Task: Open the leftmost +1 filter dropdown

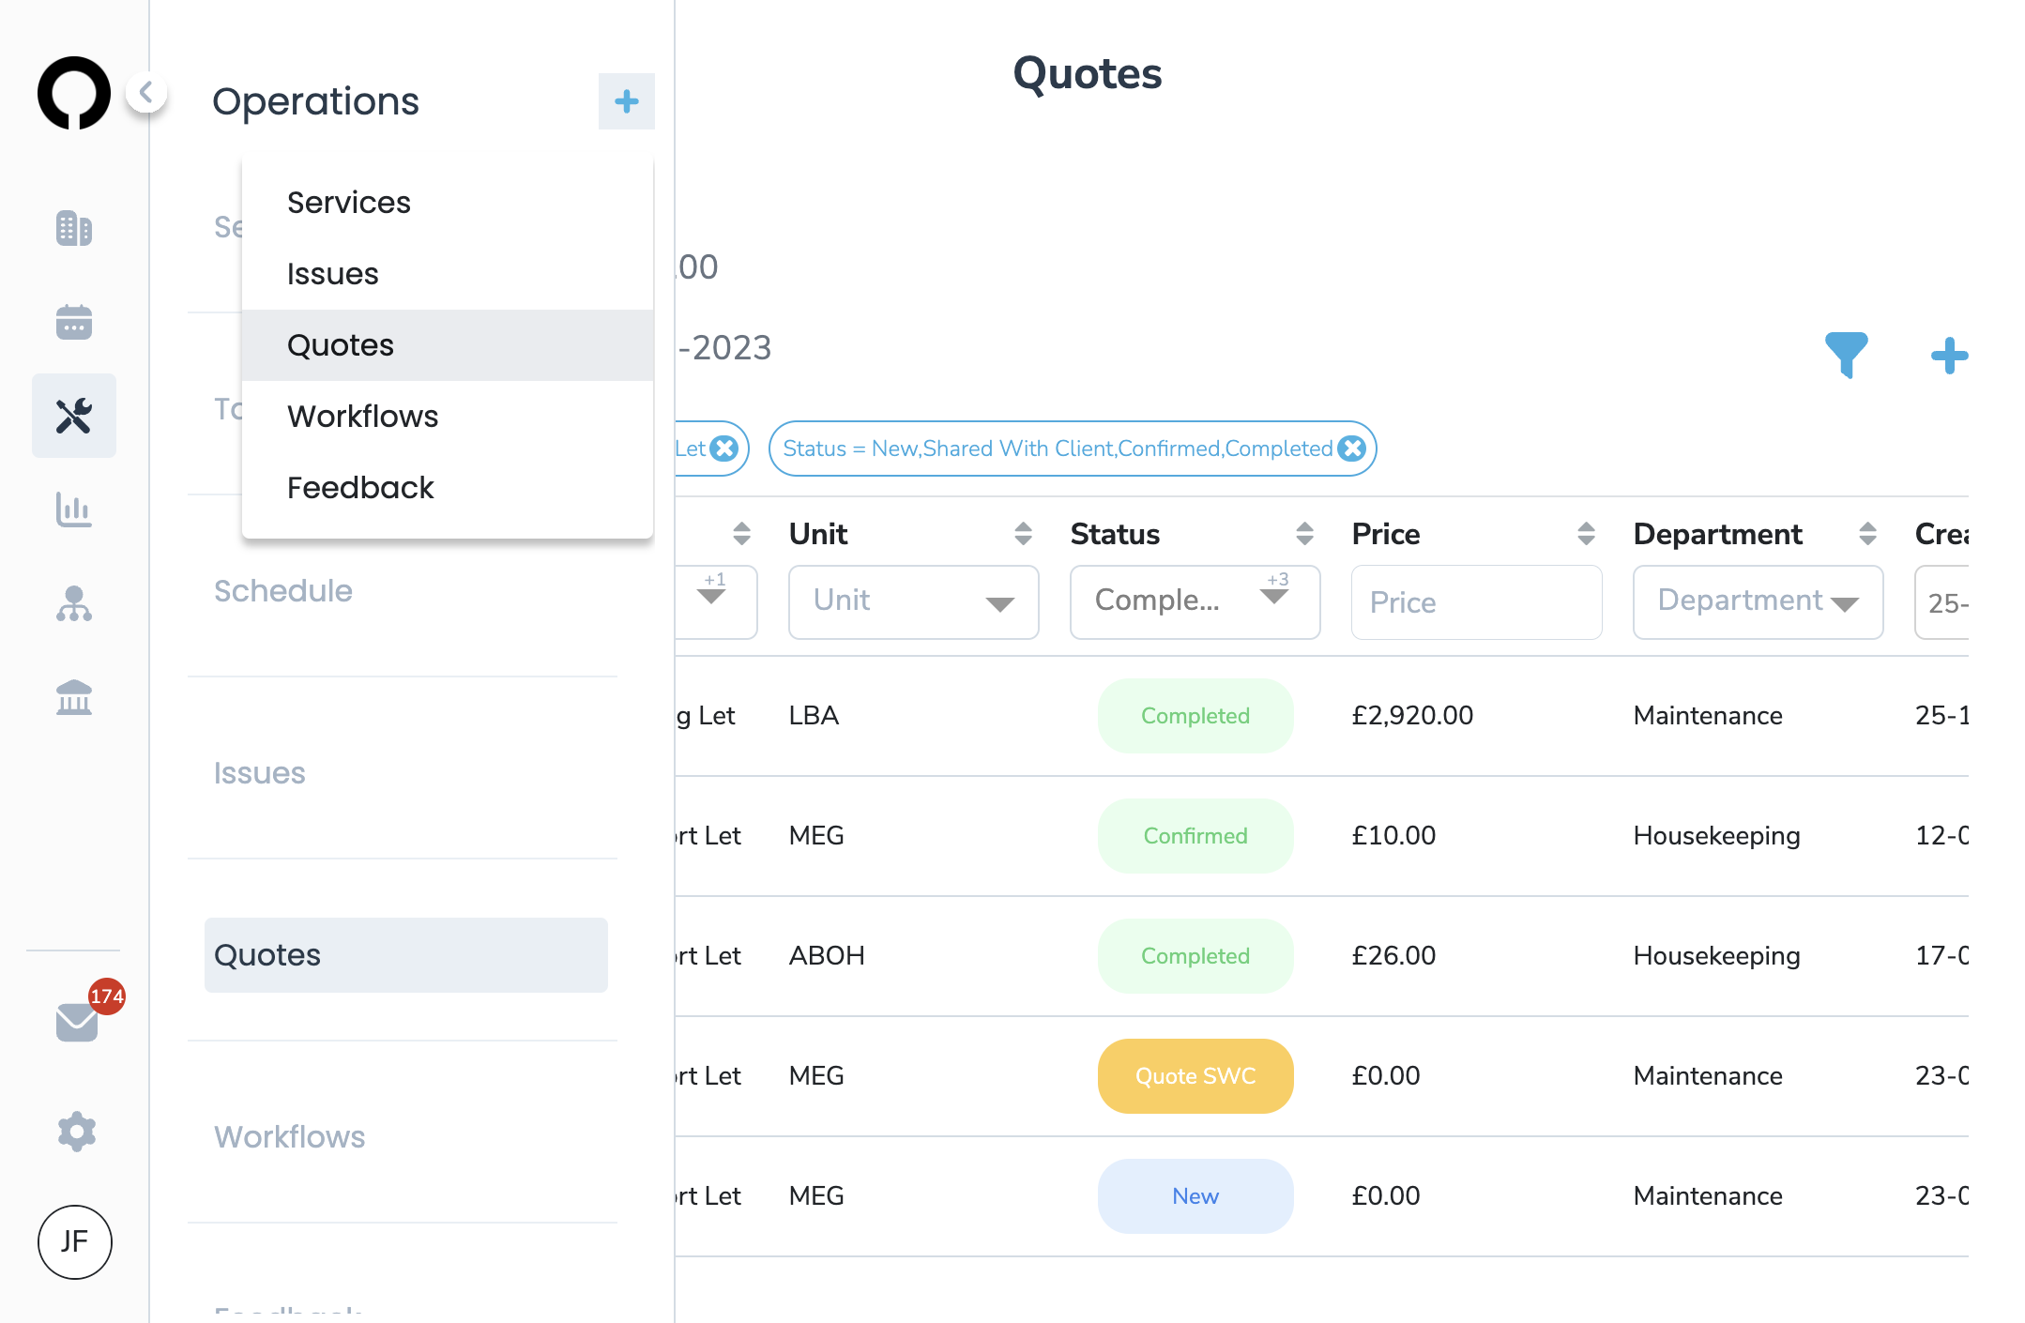Action: point(715,601)
